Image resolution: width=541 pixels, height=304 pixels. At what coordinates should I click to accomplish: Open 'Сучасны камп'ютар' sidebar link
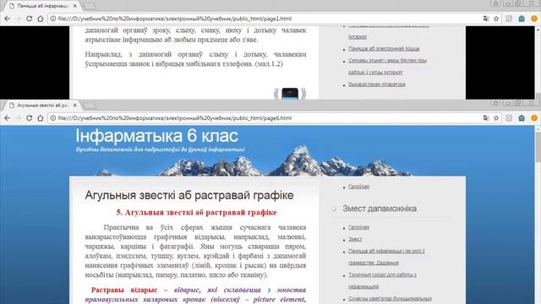(x=390, y=299)
